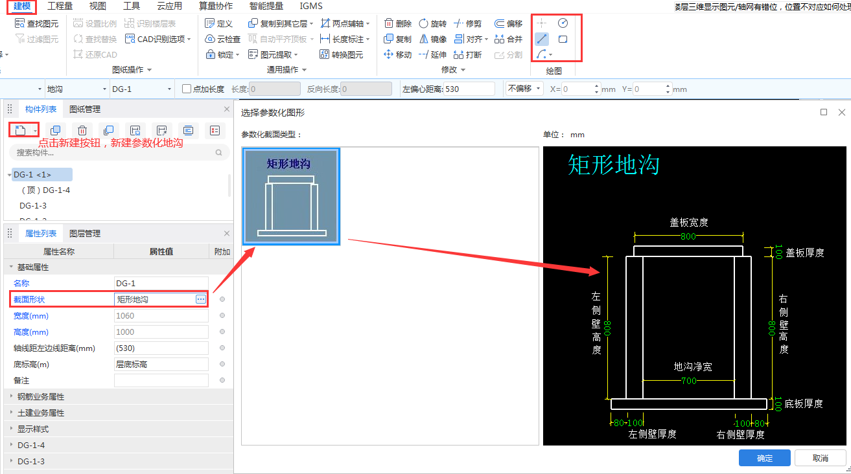
Task: Toggle the 附加 circle for 备注 row
Action: tap(222, 380)
